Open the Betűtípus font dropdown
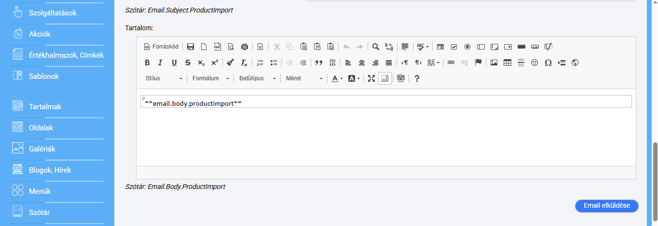This screenshot has height=226, width=658. [x=257, y=78]
